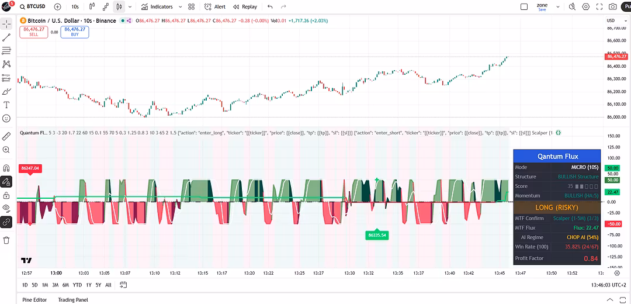Open the Indicator templates grid icon
Viewport: 631px width, 304px height.
pos(192,7)
